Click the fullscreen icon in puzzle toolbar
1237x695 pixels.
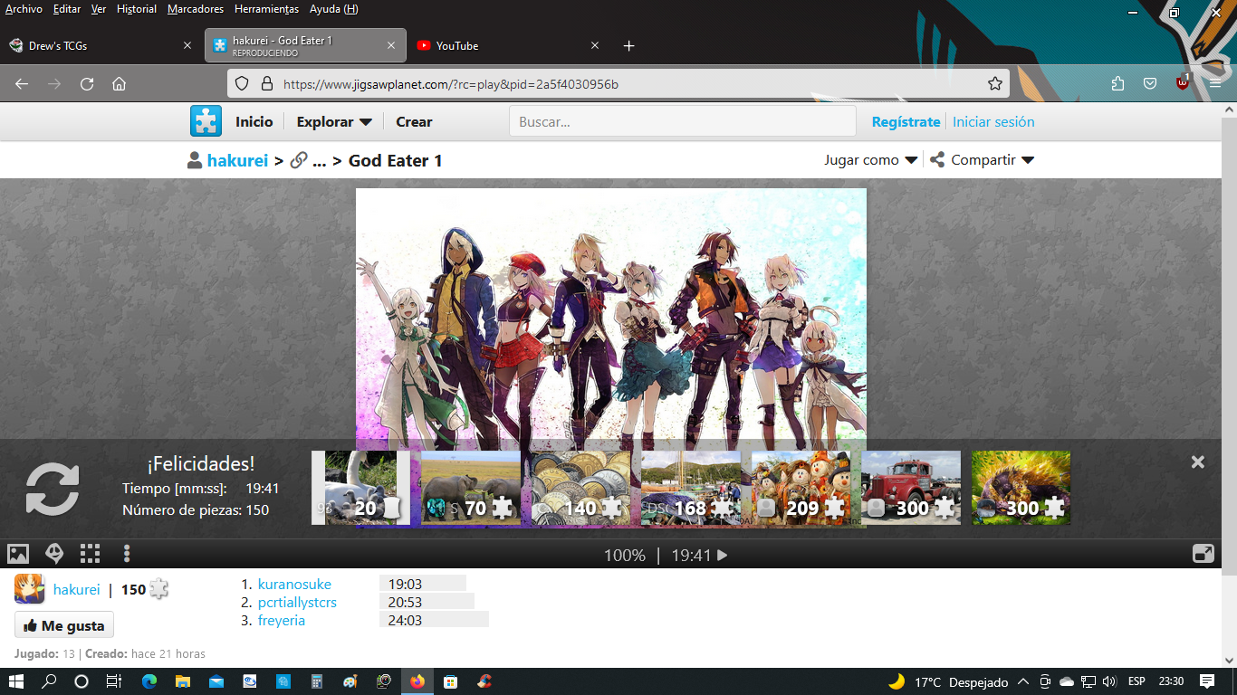pos(1203,554)
